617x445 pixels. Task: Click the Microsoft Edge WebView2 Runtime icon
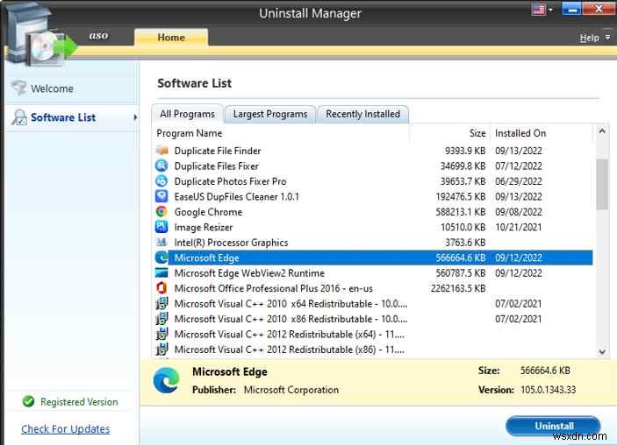coord(161,272)
